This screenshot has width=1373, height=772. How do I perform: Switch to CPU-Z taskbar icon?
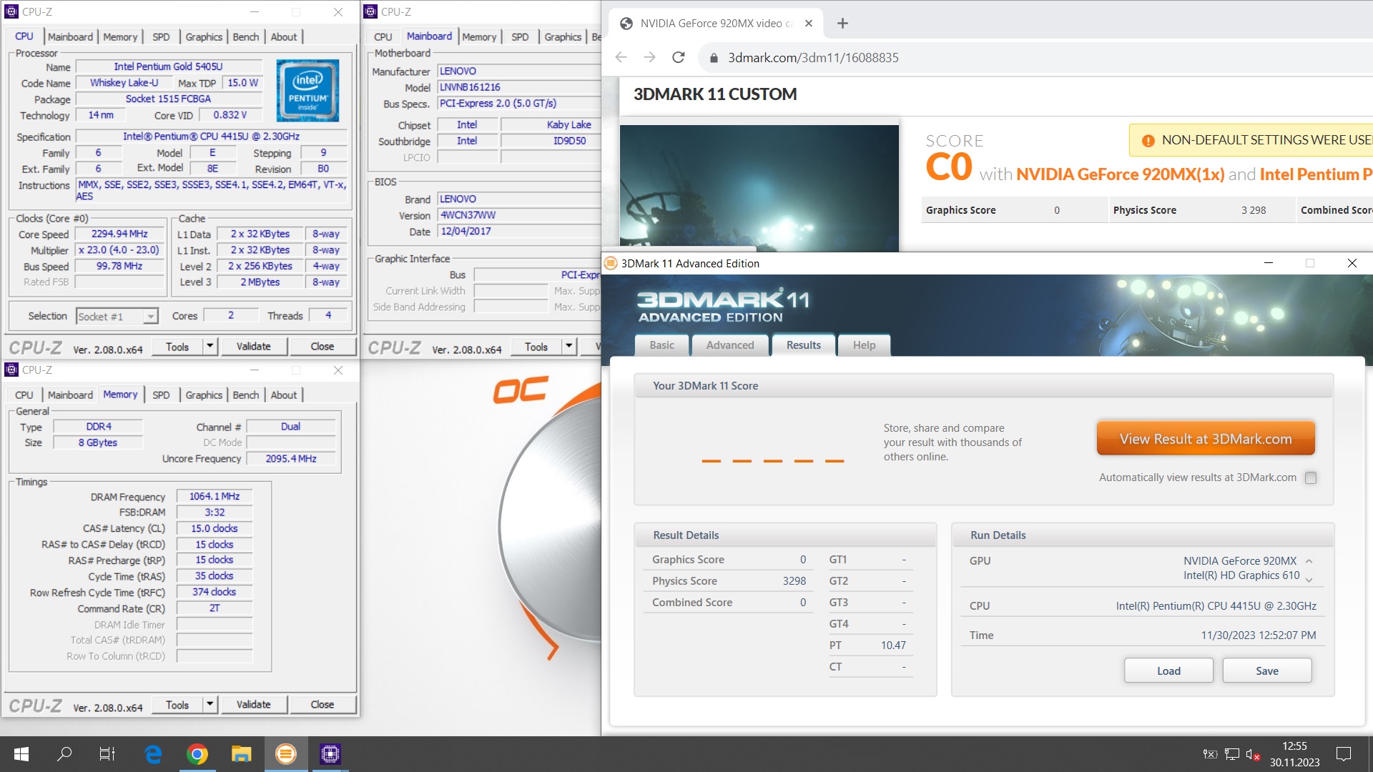(330, 754)
